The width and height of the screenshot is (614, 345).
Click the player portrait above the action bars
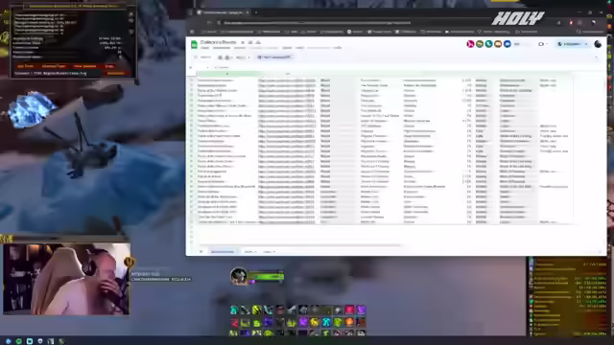(239, 276)
